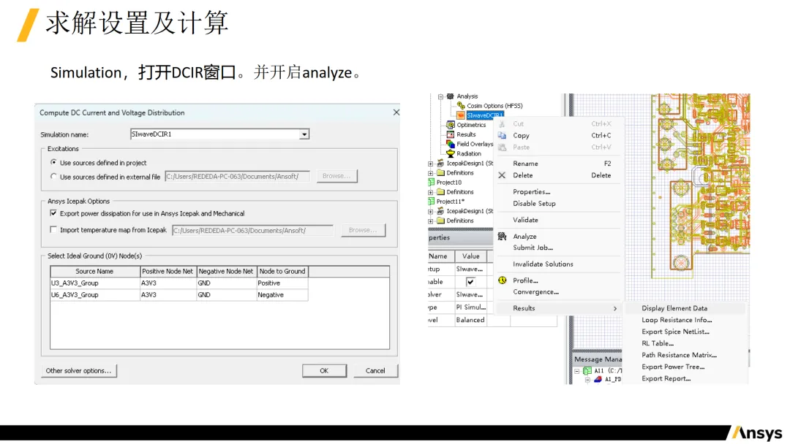790x444 pixels.
Task: Open RL Table... from Results submenu
Action: (658, 343)
